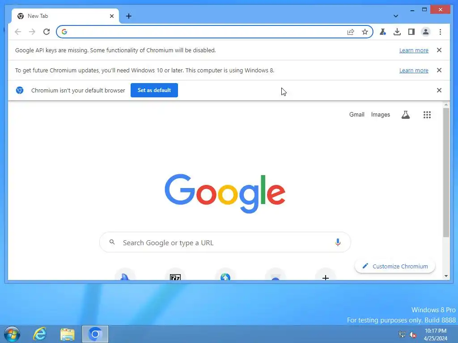Go back with the back arrow
Screen dimensions: 458x343
[18, 32]
